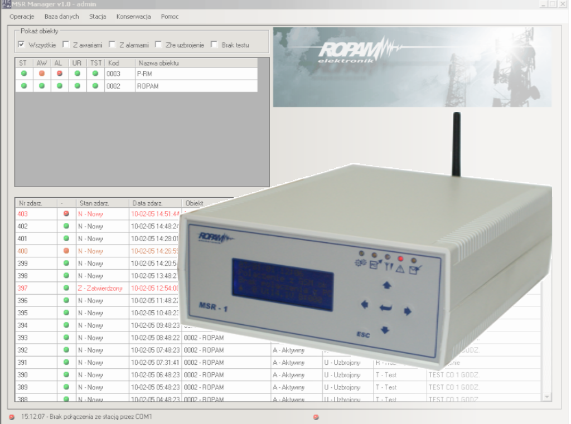Click the red AL indicator for P-RM
Viewport: 571px width, 424px height.
(x=60, y=74)
